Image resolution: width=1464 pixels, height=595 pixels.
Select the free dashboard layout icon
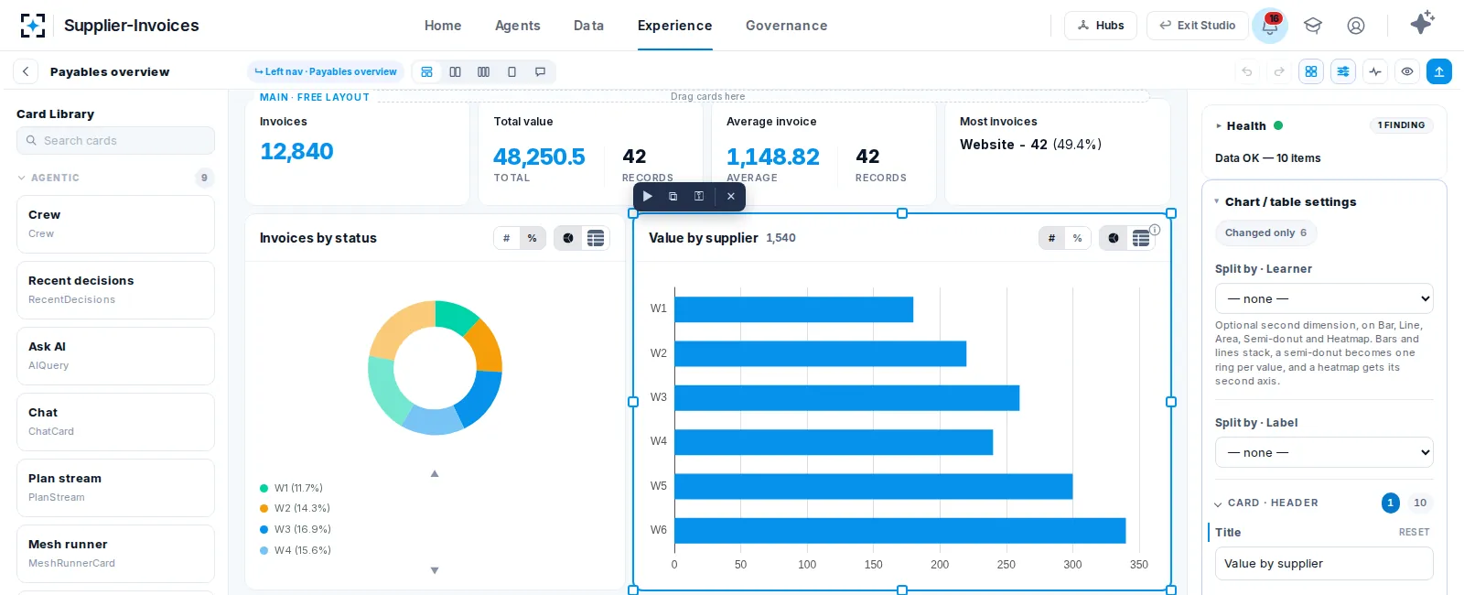(x=426, y=71)
